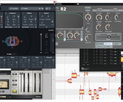Viewport: 123px width, 102px height.
Task: Select the XY view option
Action: [15, 54]
